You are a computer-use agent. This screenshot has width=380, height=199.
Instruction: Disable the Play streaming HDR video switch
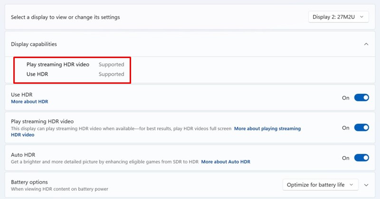pyautogui.click(x=361, y=128)
